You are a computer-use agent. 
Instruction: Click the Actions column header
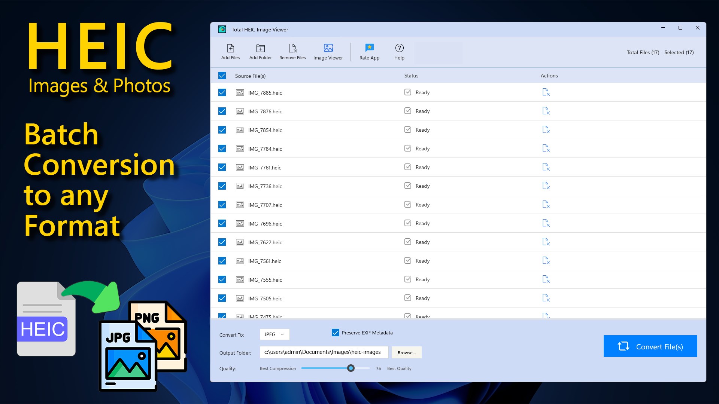549,76
